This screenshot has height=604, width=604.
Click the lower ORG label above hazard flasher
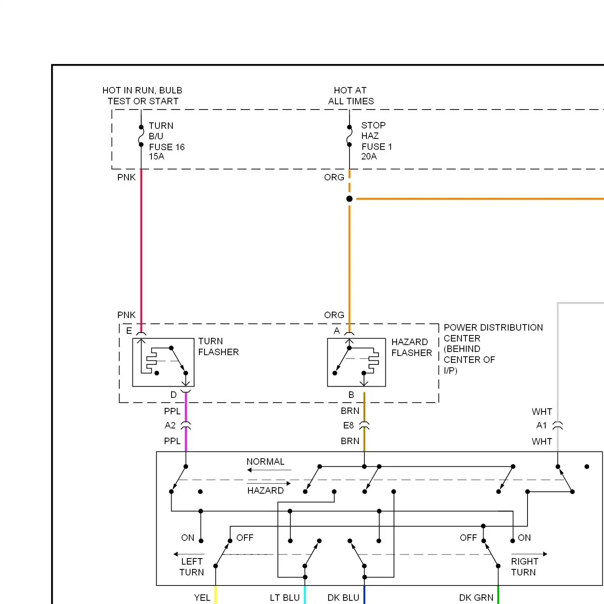tap(334, 315)
